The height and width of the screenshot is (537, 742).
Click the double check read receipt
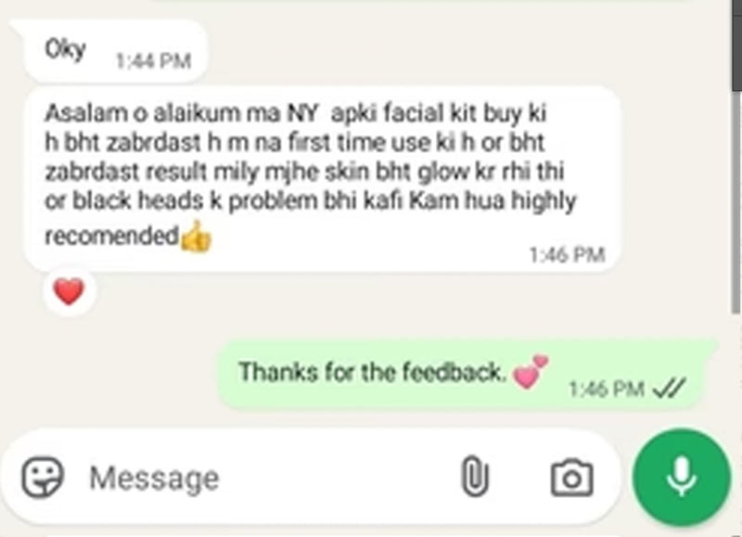668,389
